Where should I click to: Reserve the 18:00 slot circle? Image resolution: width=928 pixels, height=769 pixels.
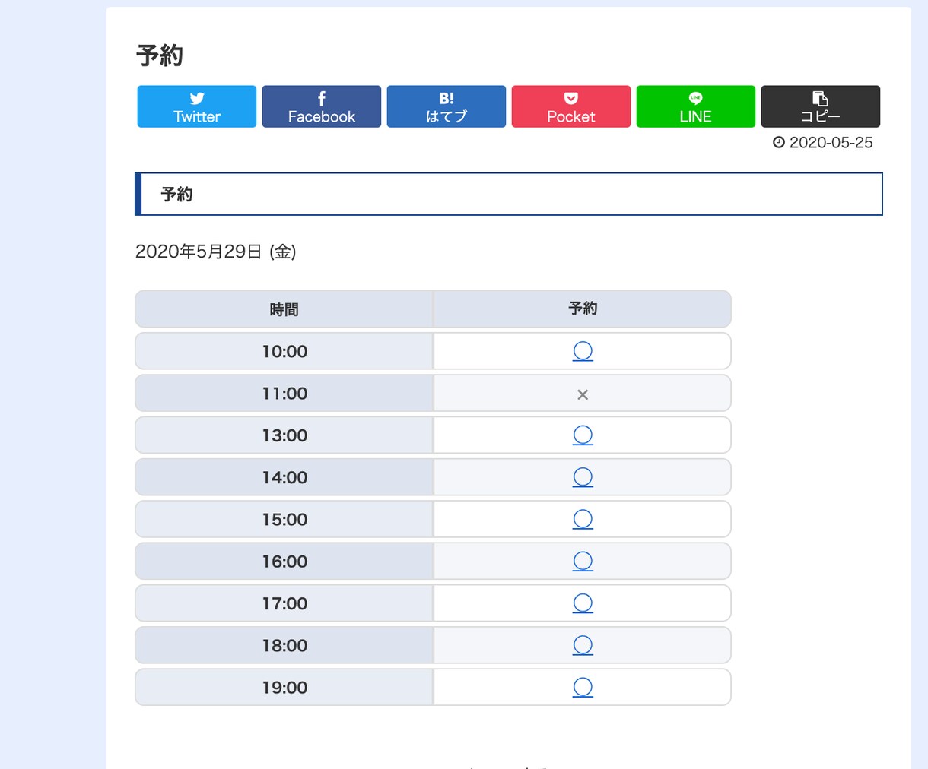[x=583, y=645]
